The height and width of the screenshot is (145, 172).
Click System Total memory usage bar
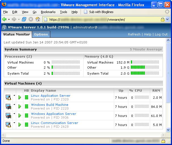145,73
